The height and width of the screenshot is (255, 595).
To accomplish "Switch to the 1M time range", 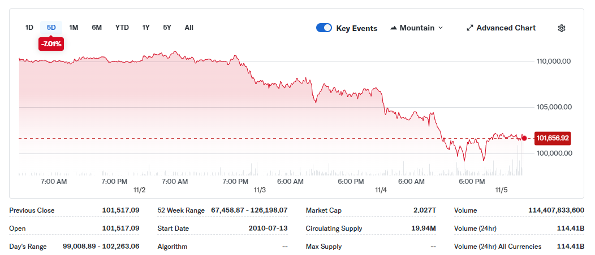I will 74,28.
